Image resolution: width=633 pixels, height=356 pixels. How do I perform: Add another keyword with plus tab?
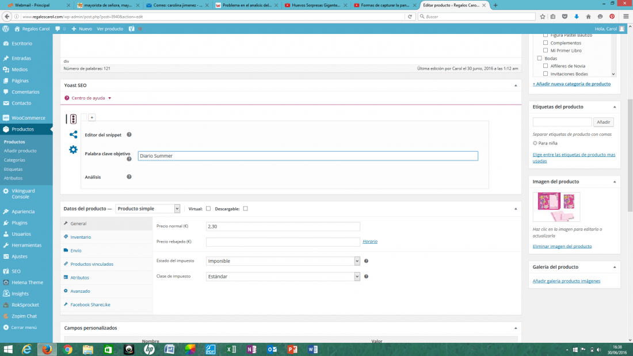[x=92, y=117]
